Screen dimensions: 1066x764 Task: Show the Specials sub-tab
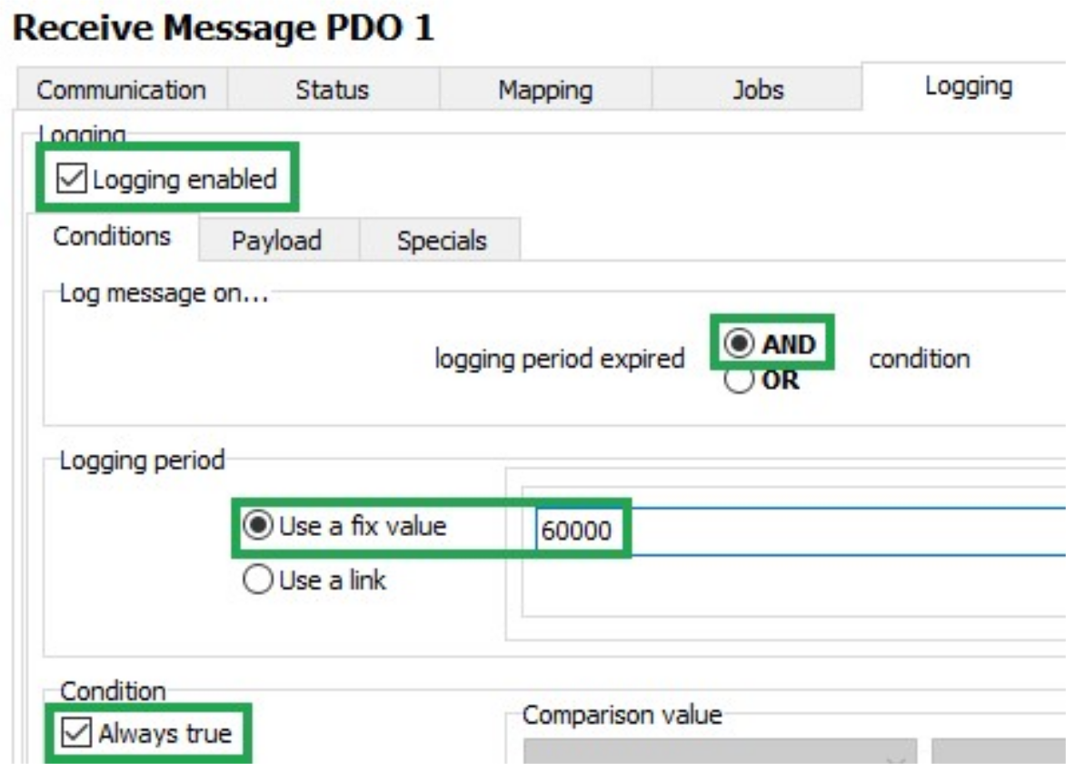[441, 241]
